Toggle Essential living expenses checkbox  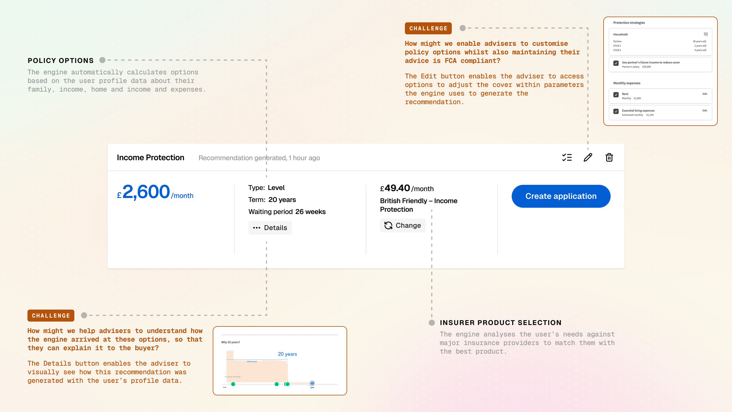pyautogui.click(x=616, y=111)
